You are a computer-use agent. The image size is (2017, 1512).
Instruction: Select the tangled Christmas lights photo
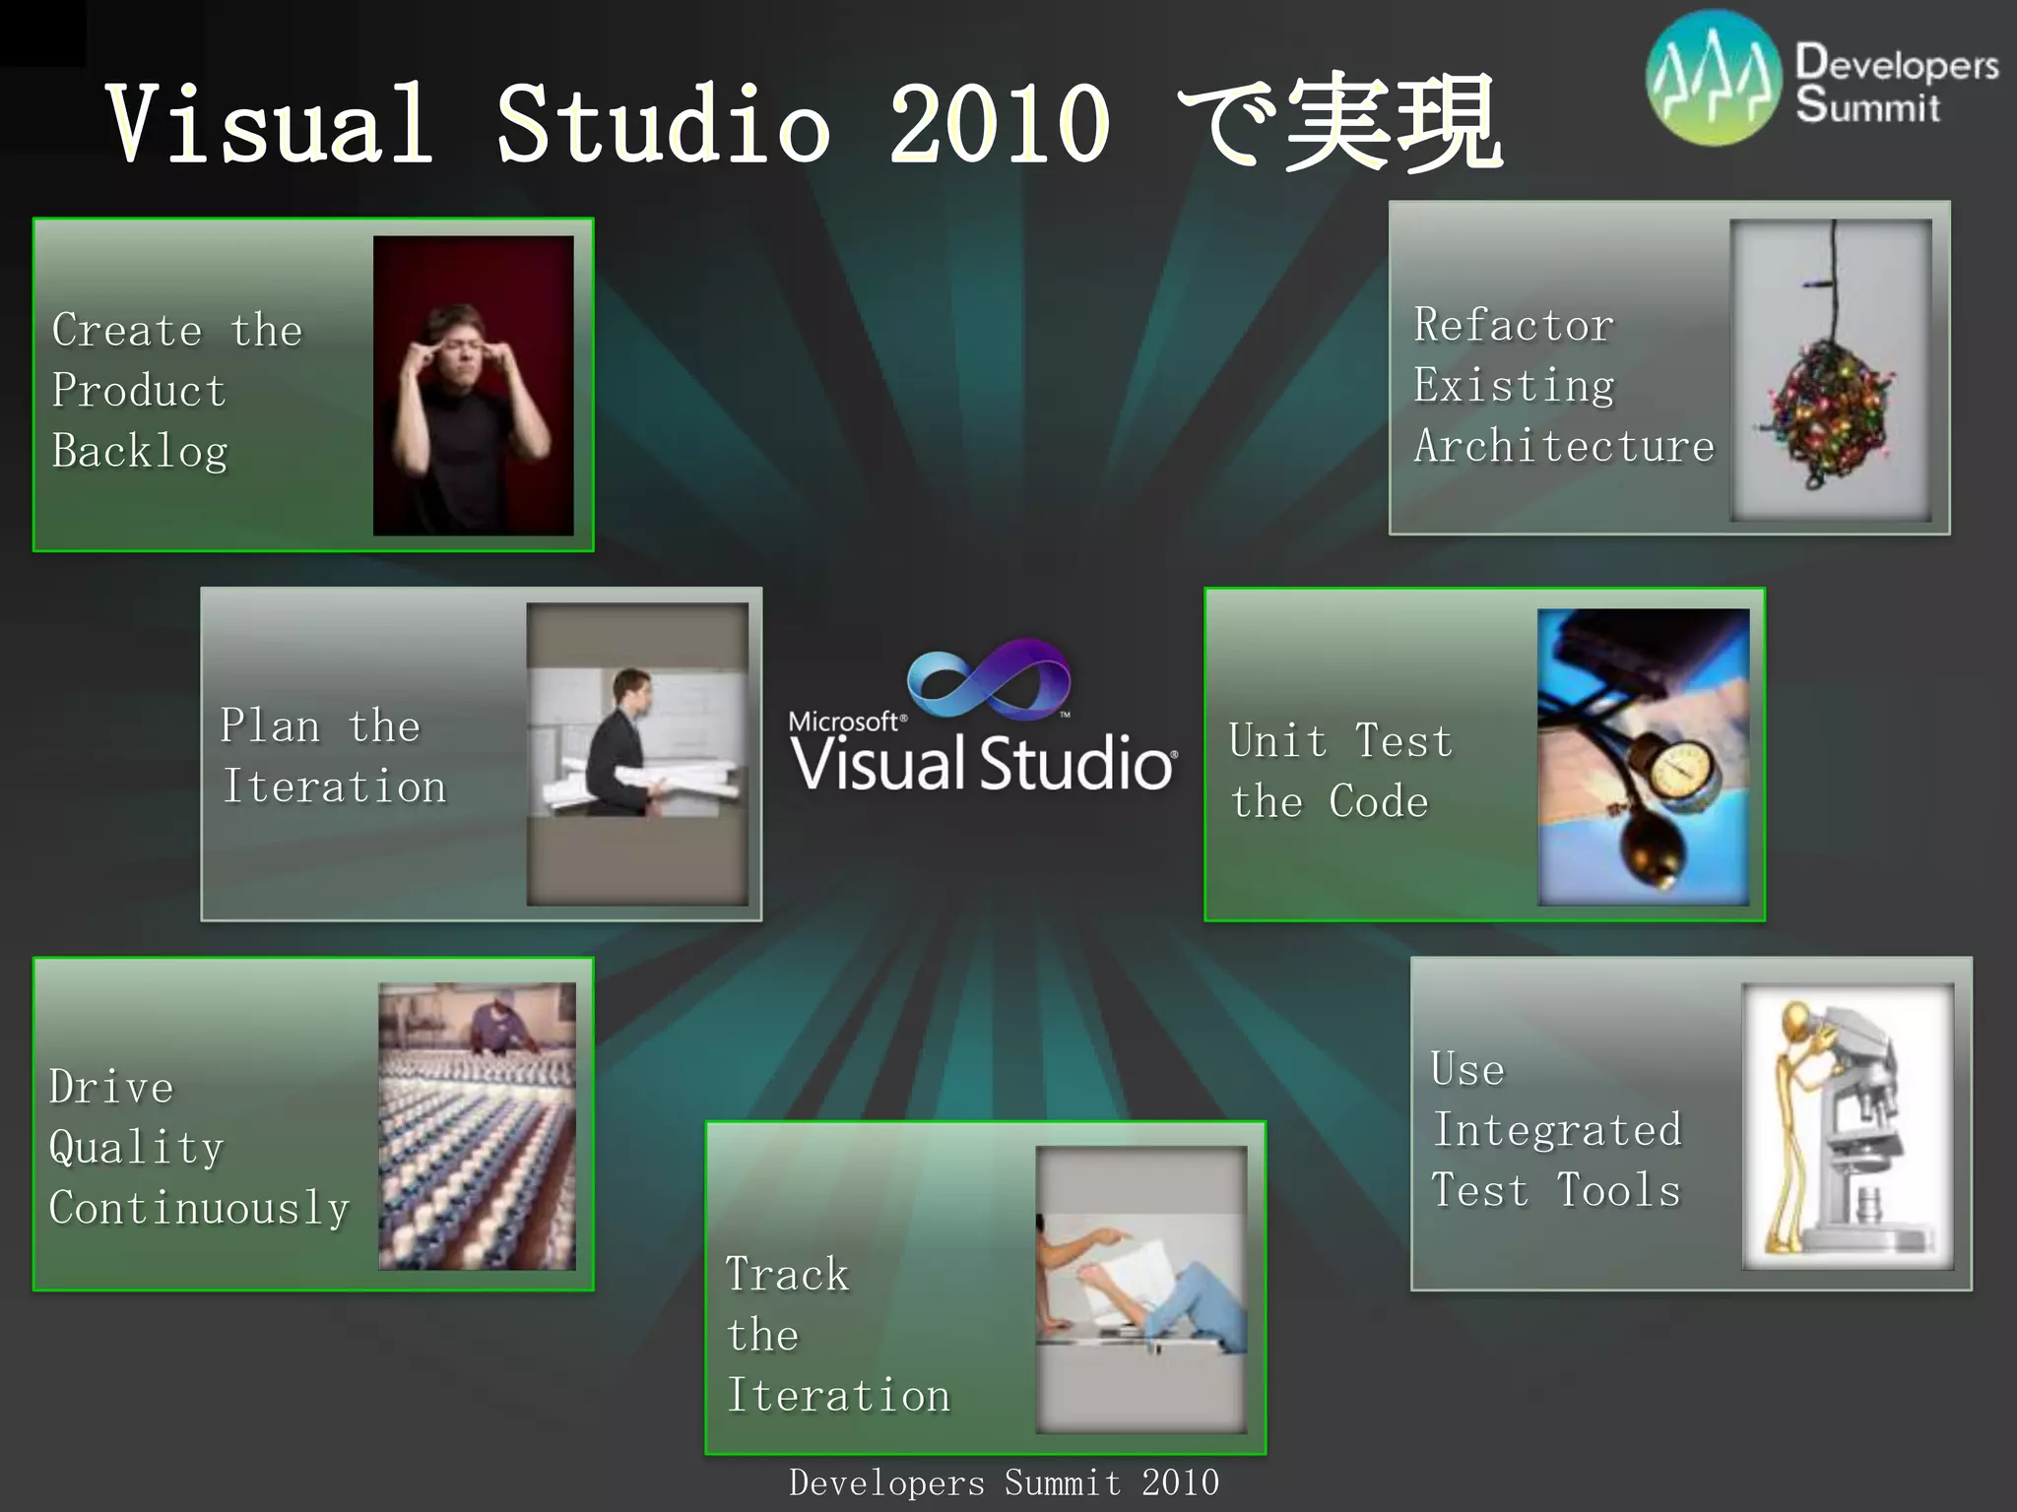click(x=1831, y=369)
